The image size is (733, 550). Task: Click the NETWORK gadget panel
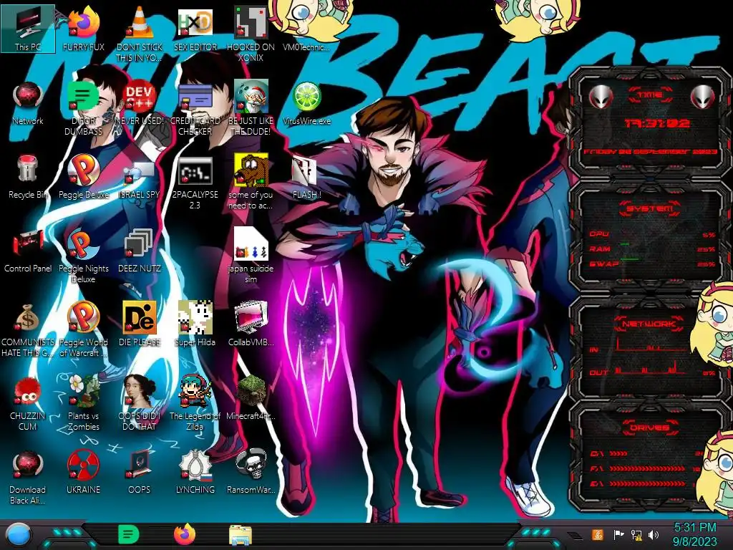click(650, 347)
